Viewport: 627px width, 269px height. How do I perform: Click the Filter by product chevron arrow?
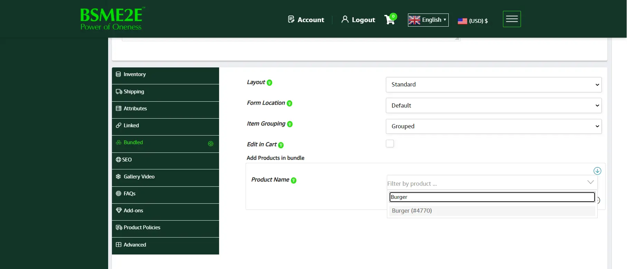pos(590,182)
